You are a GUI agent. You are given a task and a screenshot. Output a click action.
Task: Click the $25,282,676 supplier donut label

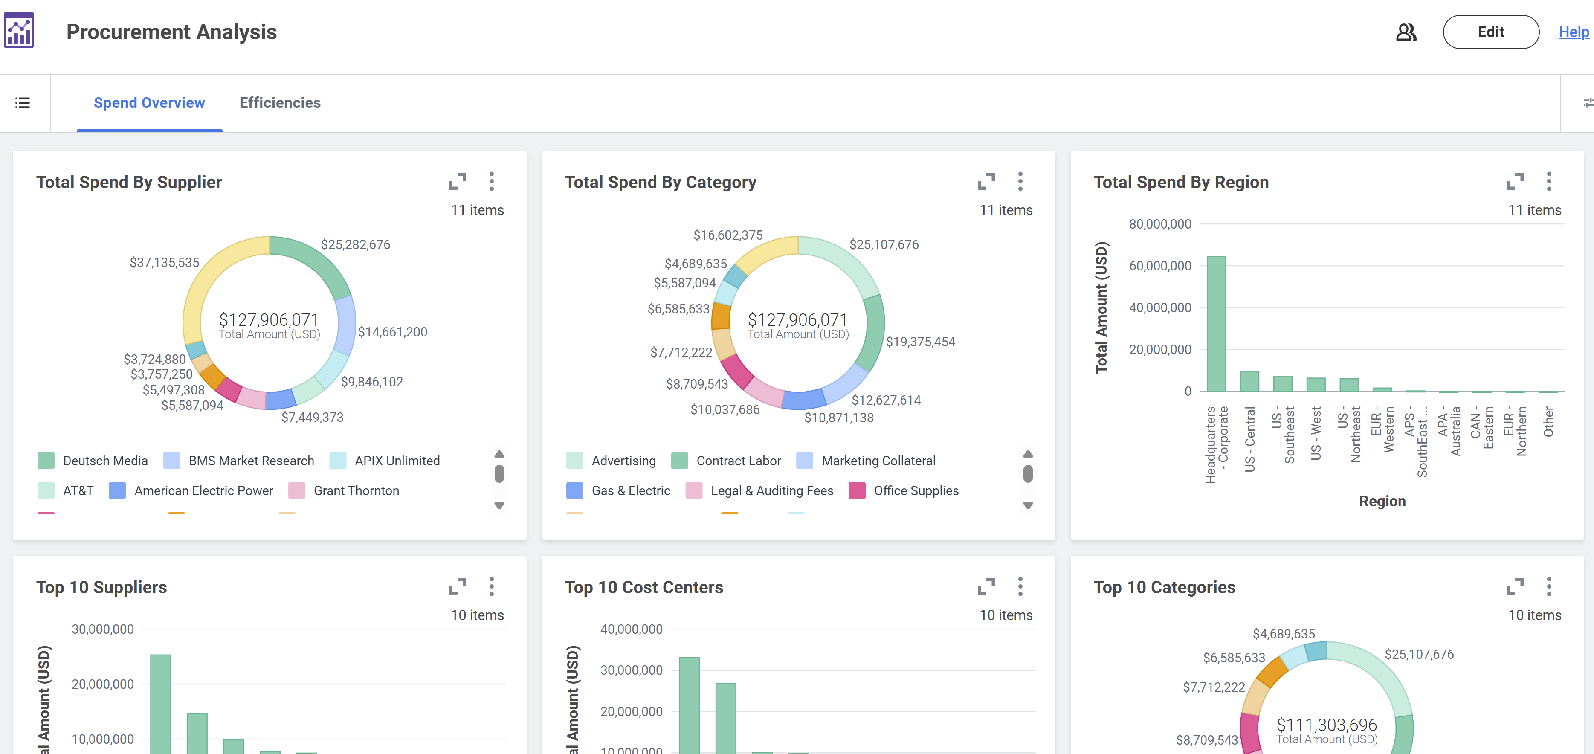pos(355,244)
